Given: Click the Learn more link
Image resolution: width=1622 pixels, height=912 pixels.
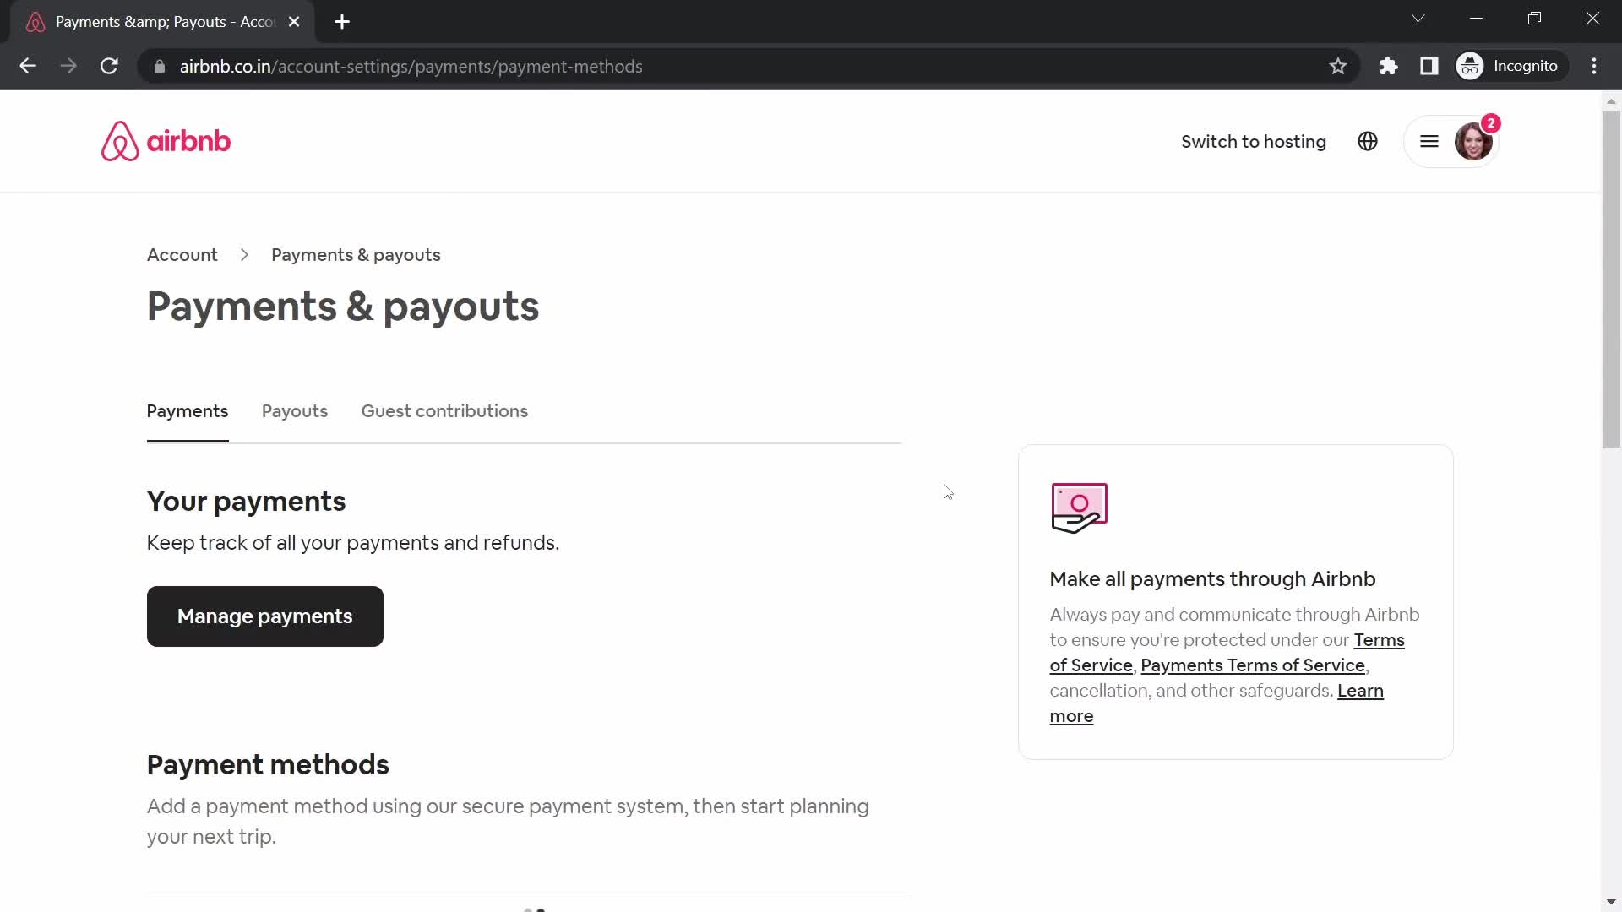Looking at the screenshot, I should coord(1216,703).
